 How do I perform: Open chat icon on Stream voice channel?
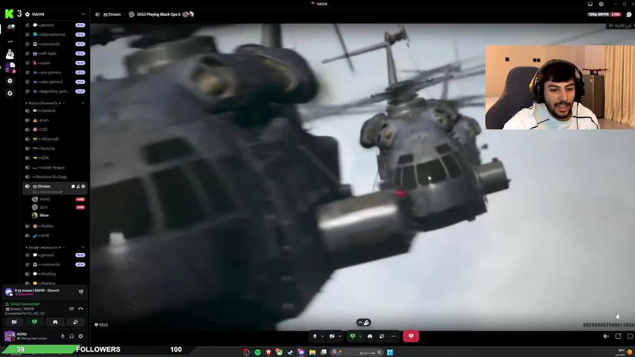pyautogui.click(x=73, y=186)
